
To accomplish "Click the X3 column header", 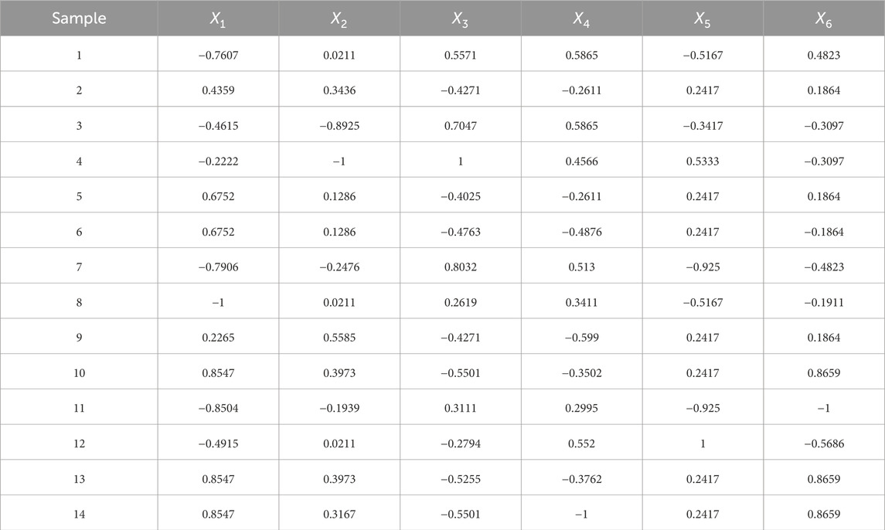I will [x=461, y=19].
